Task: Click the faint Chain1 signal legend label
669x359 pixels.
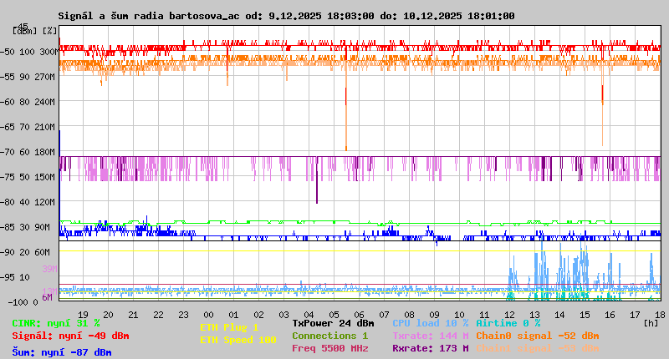Action: pos(538,348)
